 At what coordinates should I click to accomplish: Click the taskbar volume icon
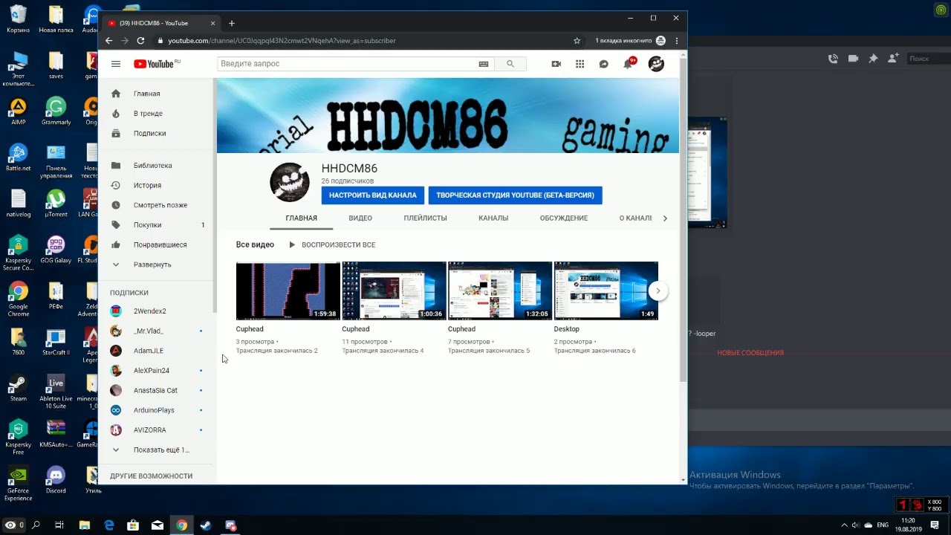click(855, 525)
